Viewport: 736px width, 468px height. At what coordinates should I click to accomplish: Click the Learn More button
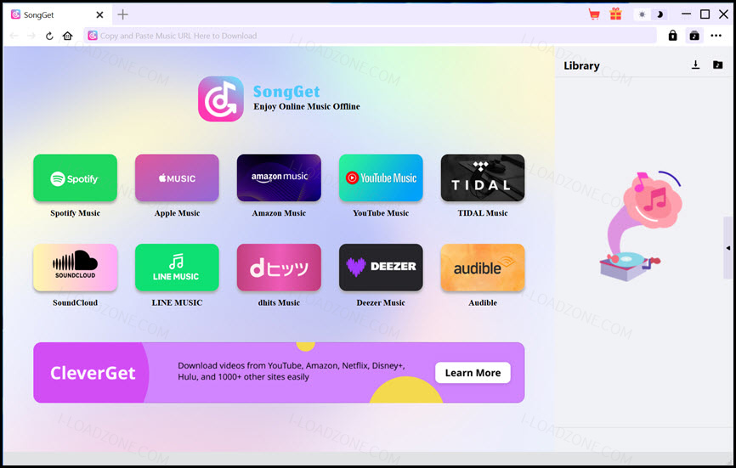[473, 373]
